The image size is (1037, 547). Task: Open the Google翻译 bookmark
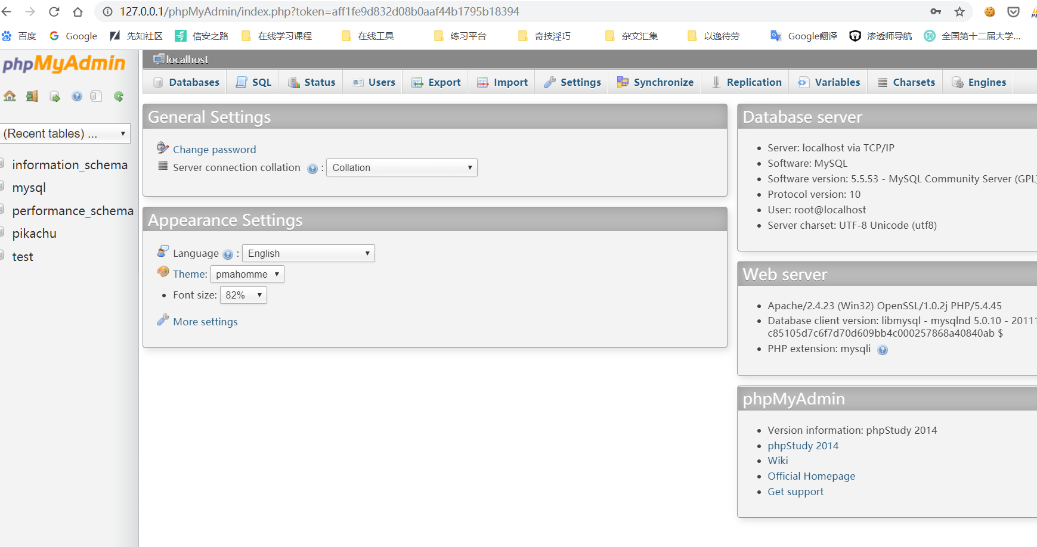coord(804,36)
